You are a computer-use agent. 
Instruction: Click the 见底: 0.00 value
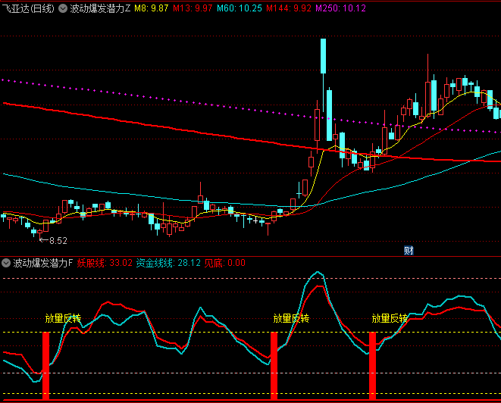click(225, 263)
